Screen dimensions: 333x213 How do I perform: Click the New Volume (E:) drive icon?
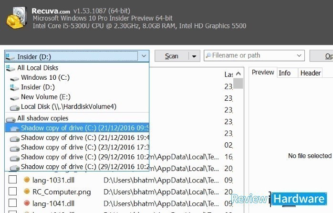coord(15,98)
